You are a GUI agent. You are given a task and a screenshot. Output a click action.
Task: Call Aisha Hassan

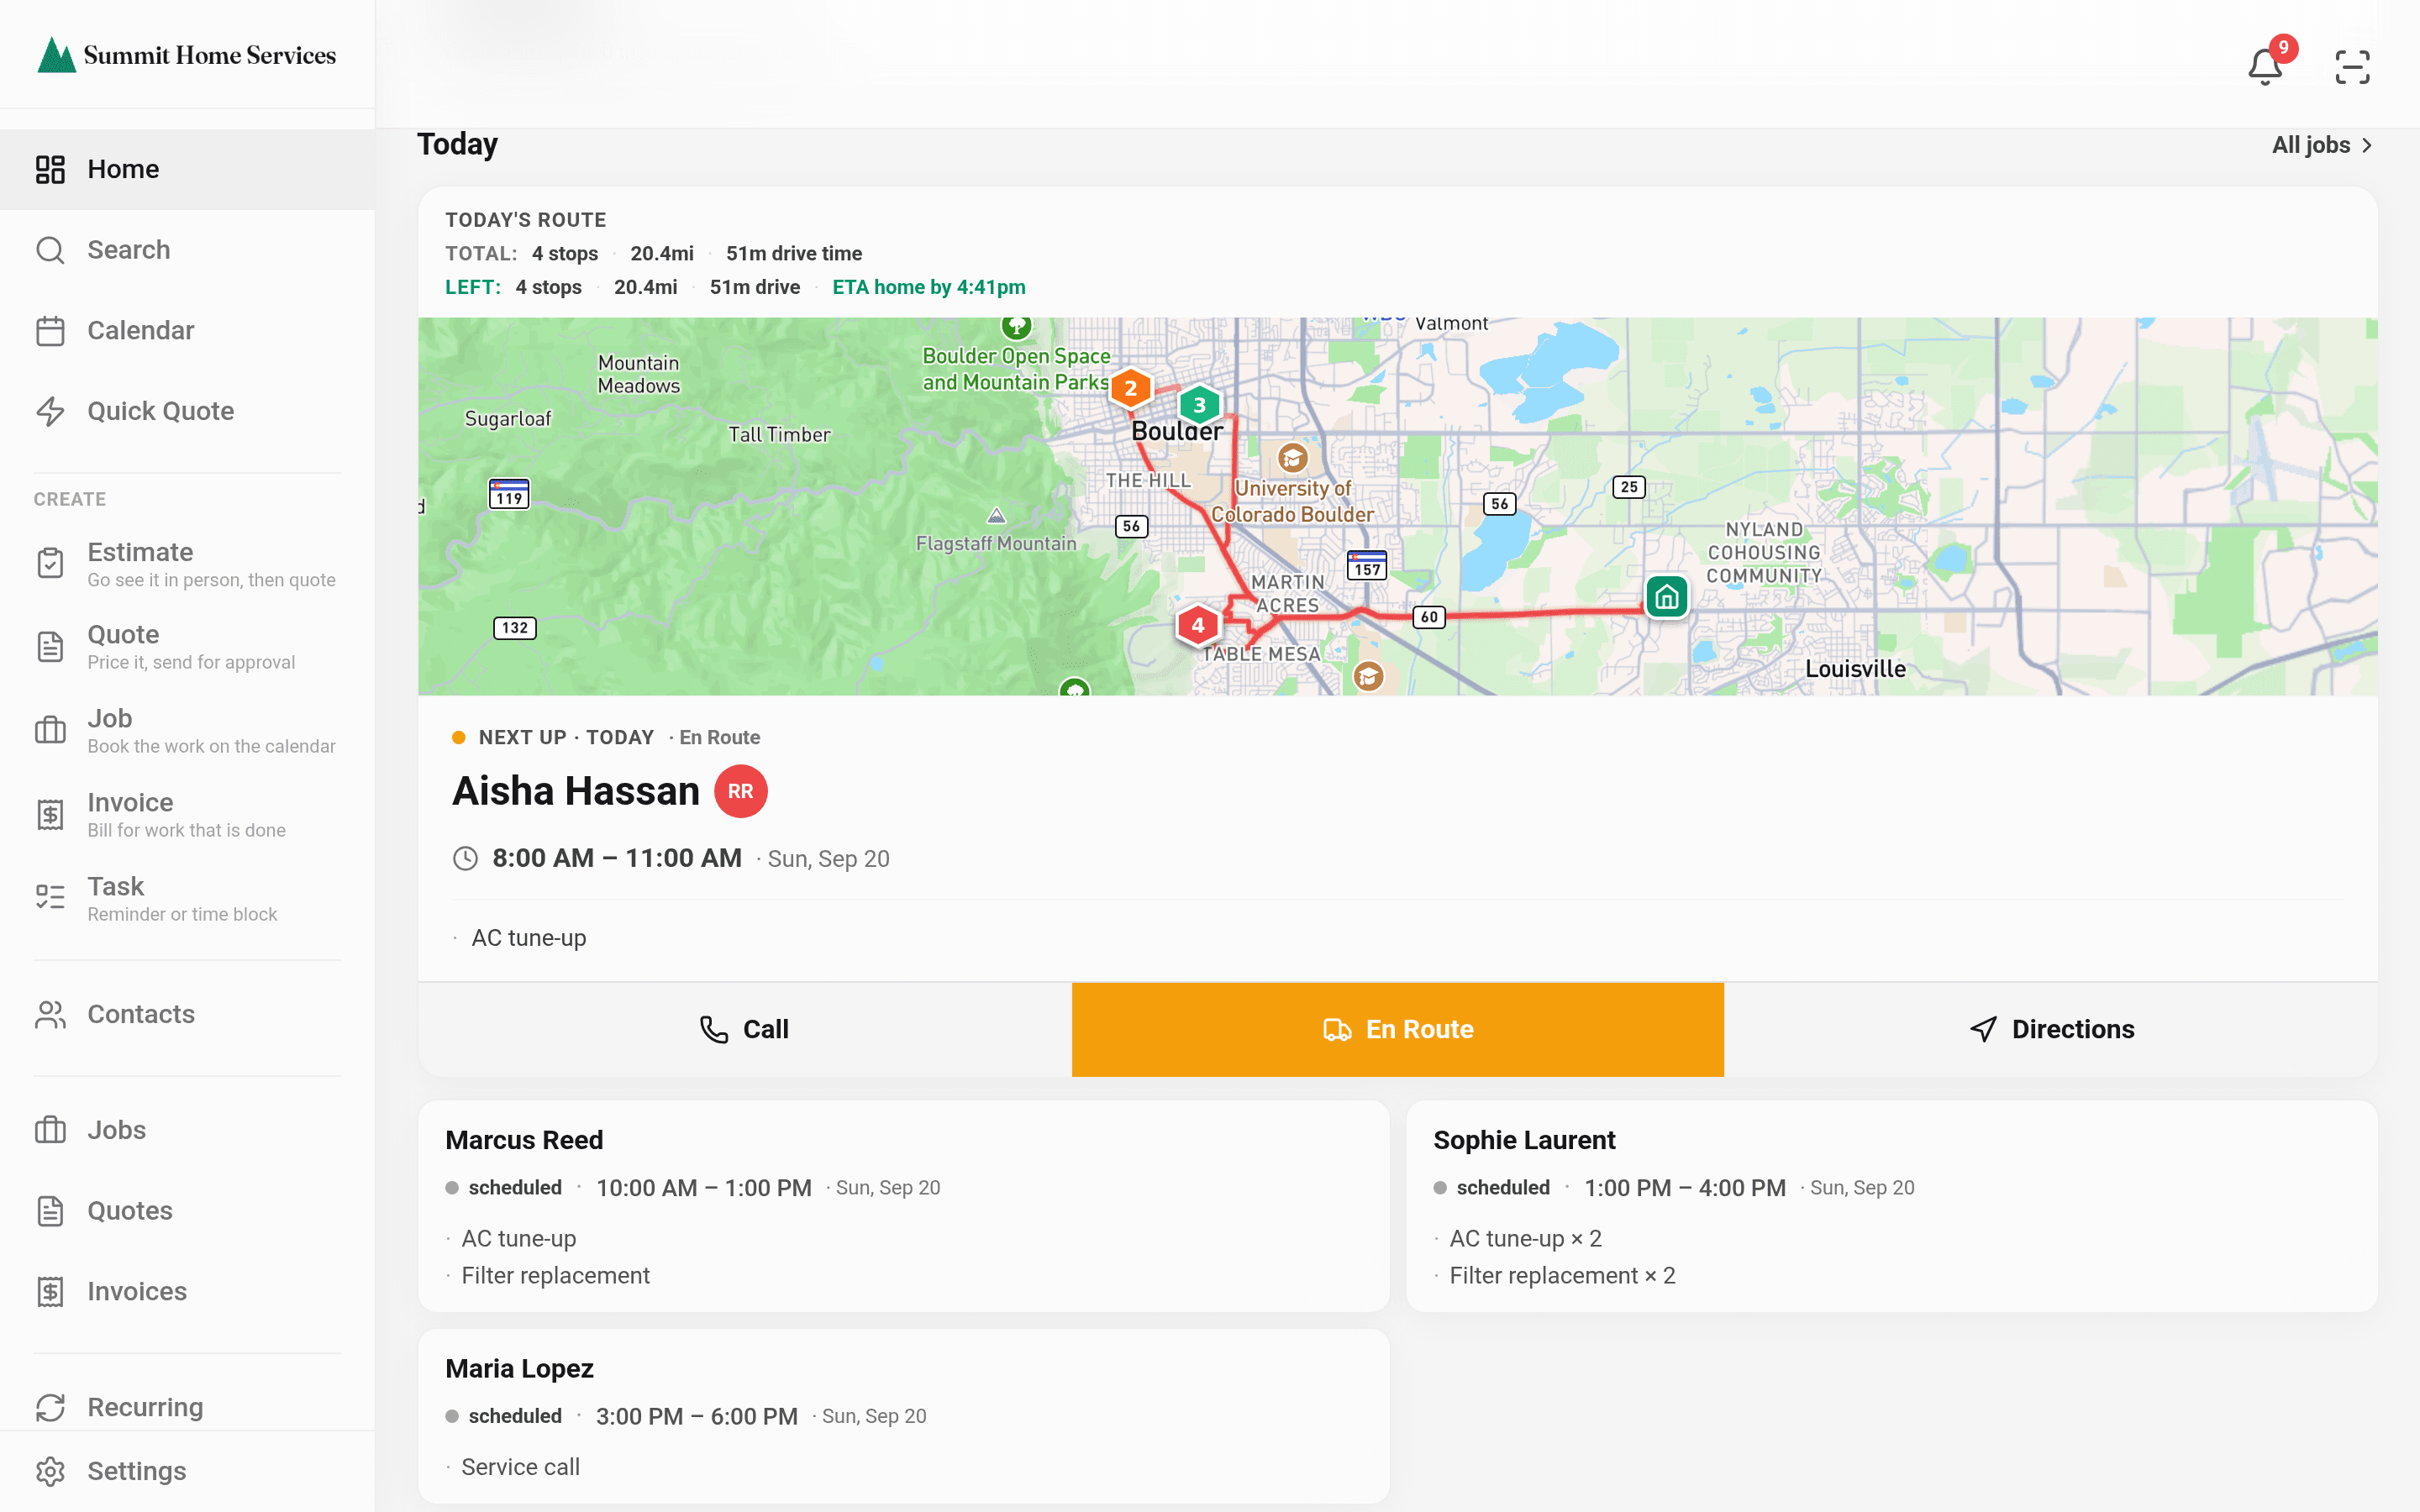coord(744,1029)
